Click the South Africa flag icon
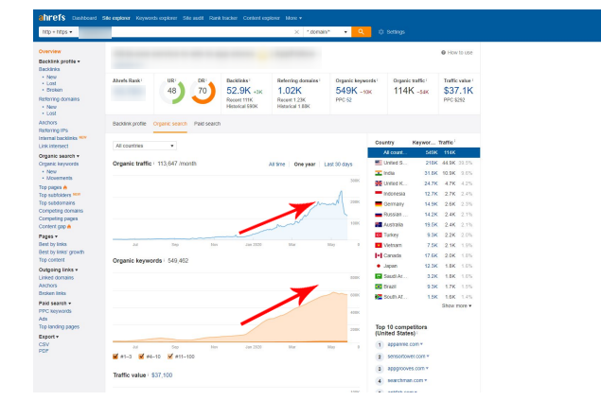Screen dimensions: 601x418 [x=379, y=297]
